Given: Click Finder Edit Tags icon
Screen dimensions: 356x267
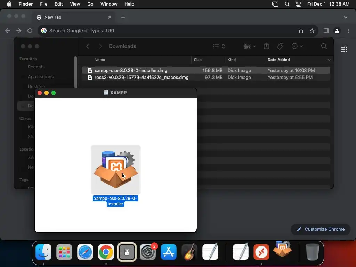Looking at the screenshot, I should [280, 46].
